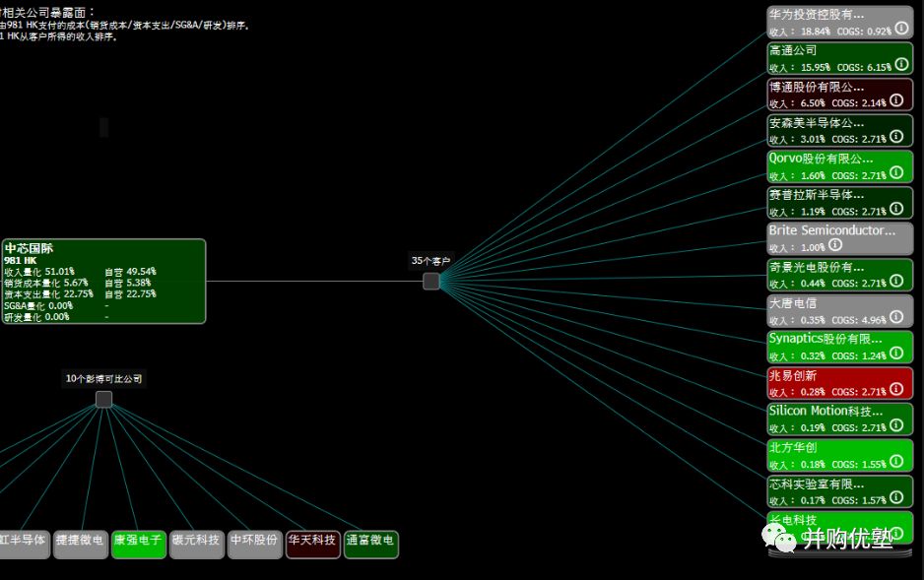Select the 中芯国际 981 HK main card
This screenshot has height=580, width=924.
coord(103,282)
